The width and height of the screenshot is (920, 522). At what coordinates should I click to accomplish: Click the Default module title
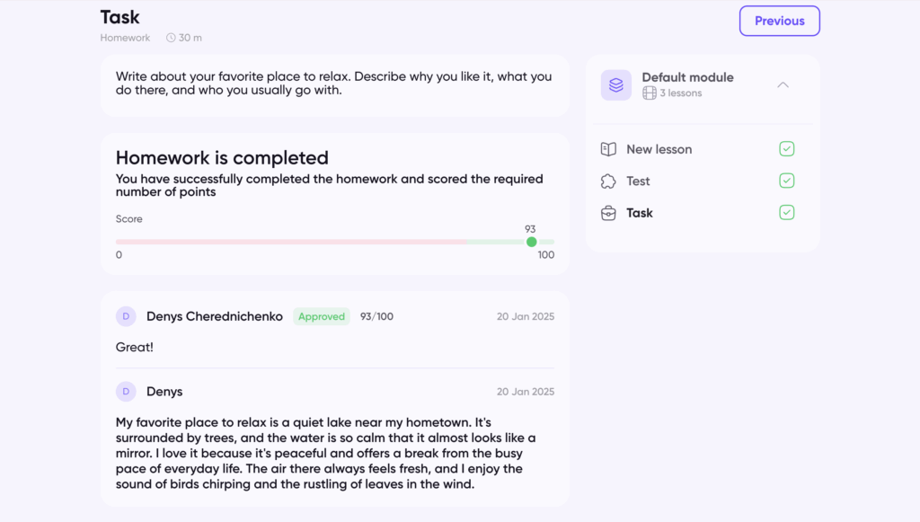pyautogui.click(x=687, y=77)
